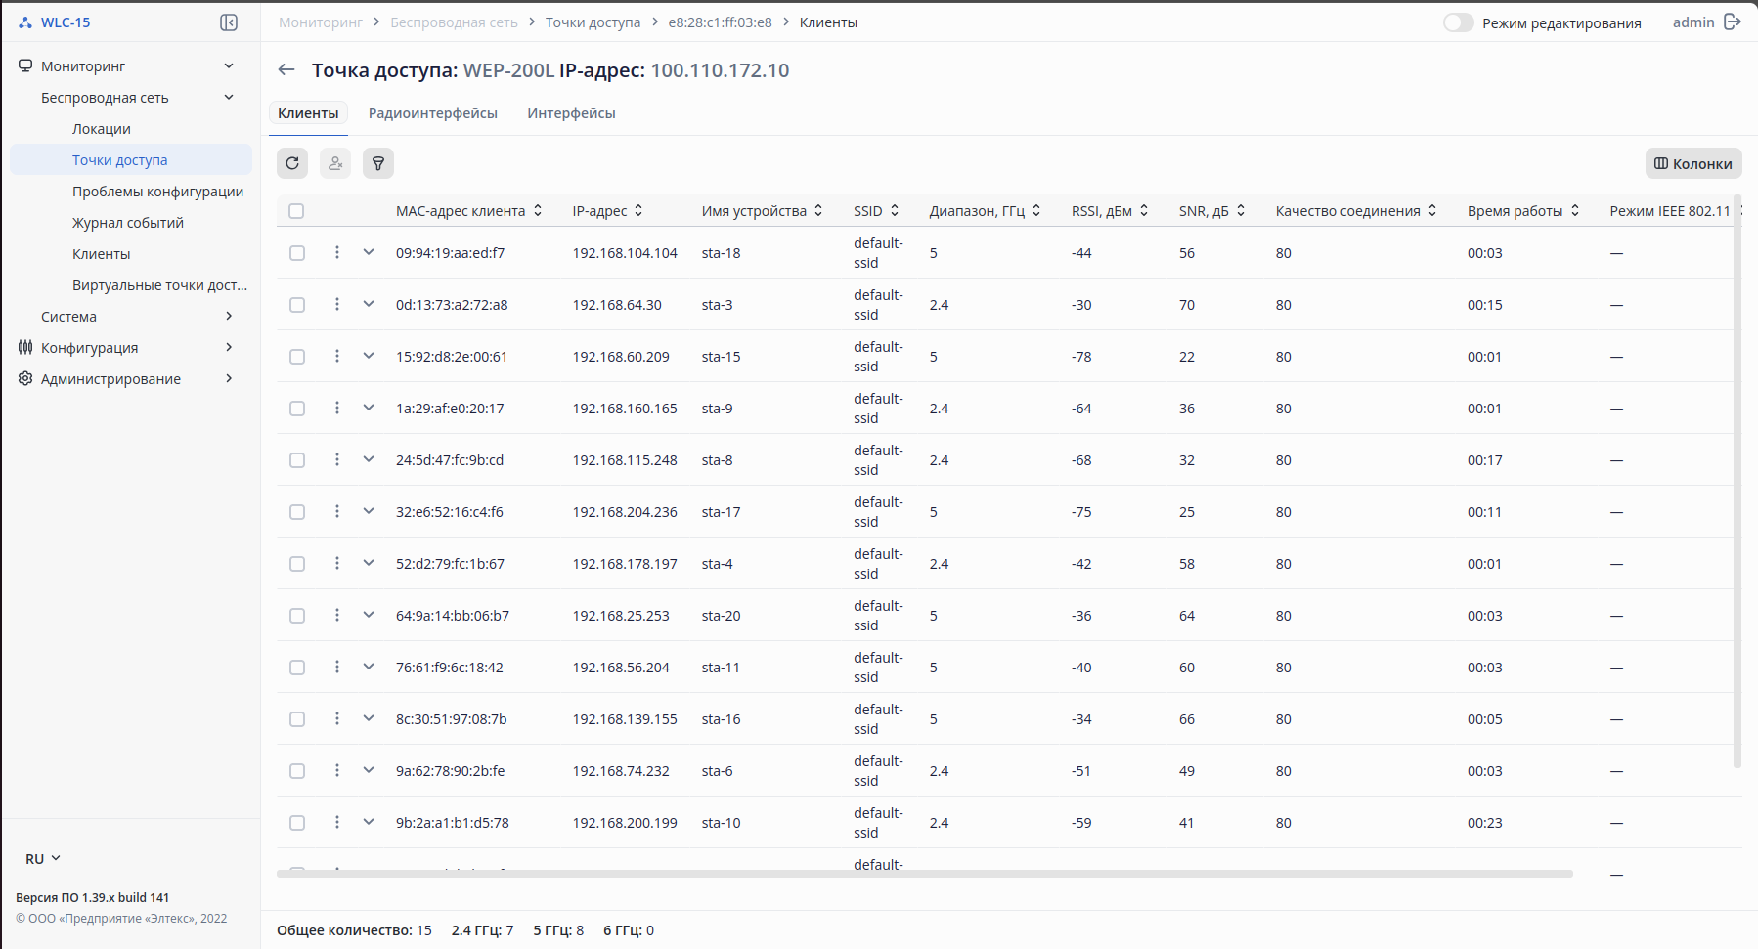This screenshot has width=1758, height=949.
Task: Switch to the Интерфейсы tab
Action: 572,113
